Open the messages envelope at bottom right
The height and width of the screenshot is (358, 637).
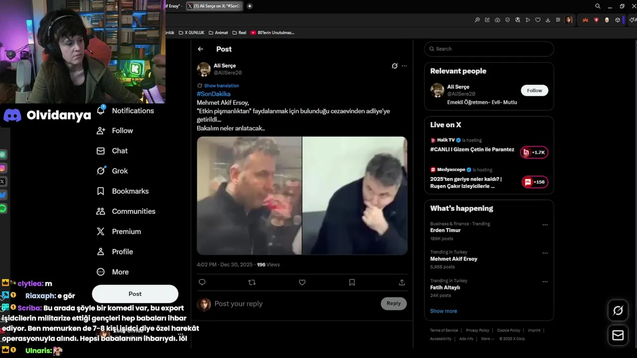point(618,336)
